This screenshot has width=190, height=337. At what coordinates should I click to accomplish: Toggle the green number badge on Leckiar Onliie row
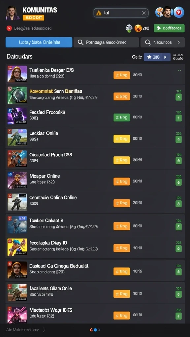178,140
